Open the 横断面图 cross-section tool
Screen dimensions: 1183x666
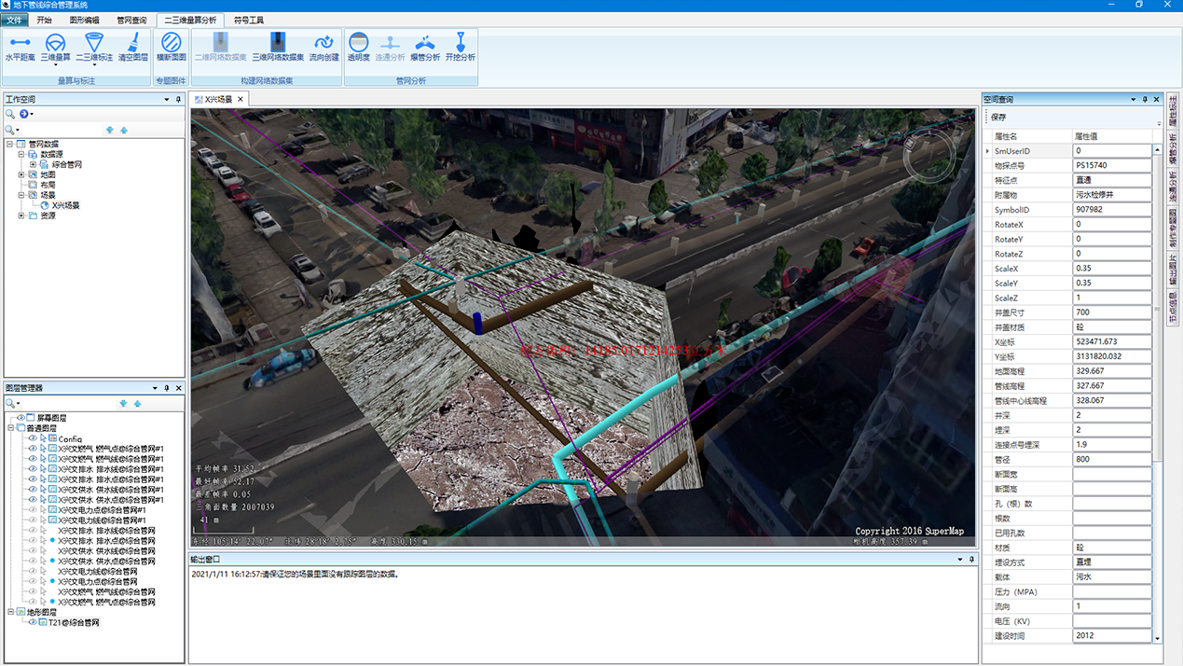pyautogui.click(x=171, y=47)
